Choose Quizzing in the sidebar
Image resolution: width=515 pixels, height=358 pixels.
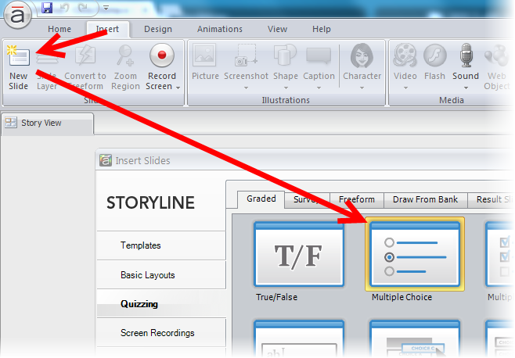pyautogui.click(x=161, y=304)
